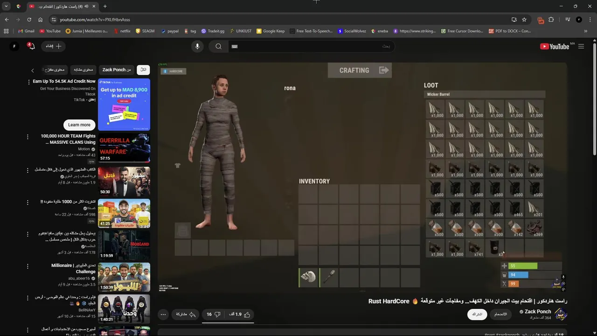The height and width of the screenshot is (336, 597).
Task: Open the tab search dropdown arrow
Action: point(6,7)
